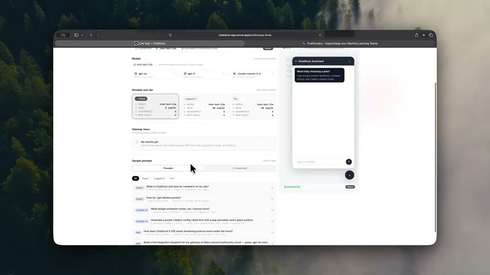Select 'What widget animation styles' prompt
Screen dimensions: 490x275
[x=204, y=210]
